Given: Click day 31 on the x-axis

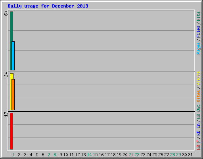Looking at the screenshot, I should (x=190, y=155).
